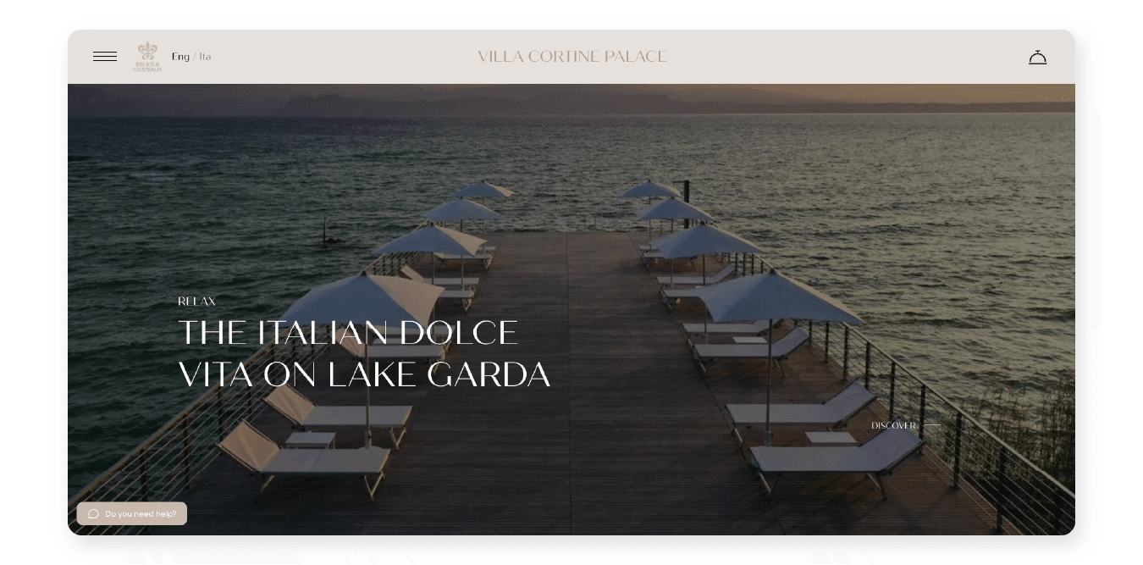Follow the Discover link
Screen dimensions: 1143x565
pos(893,425)
